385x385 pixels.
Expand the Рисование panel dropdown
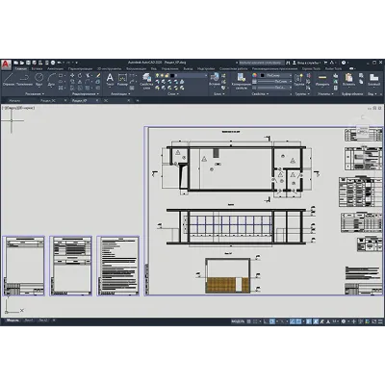tap(35, 94)
